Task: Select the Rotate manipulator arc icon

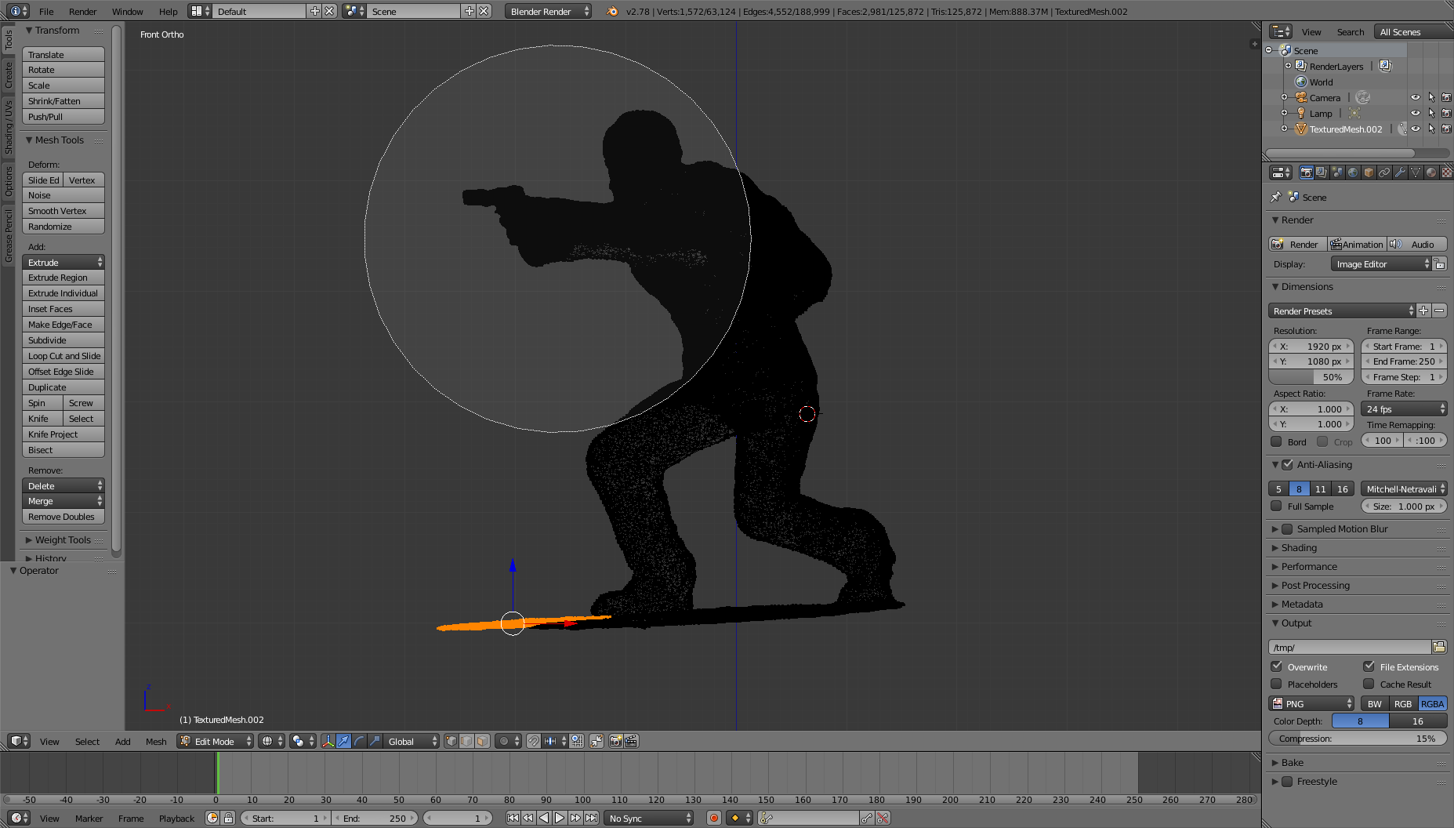Action: 359,741
